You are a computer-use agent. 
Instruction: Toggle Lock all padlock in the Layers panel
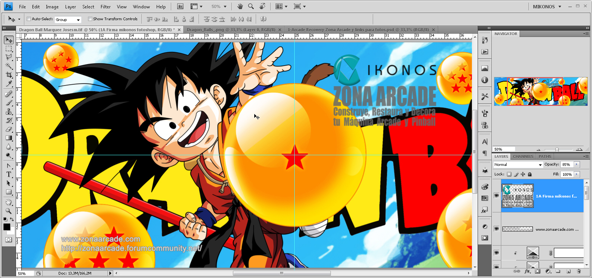[529, 174]
